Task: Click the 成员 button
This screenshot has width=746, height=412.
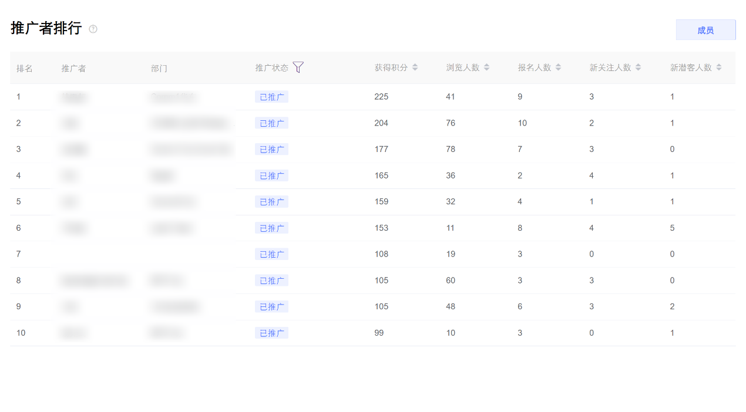Action: point(705,30)
